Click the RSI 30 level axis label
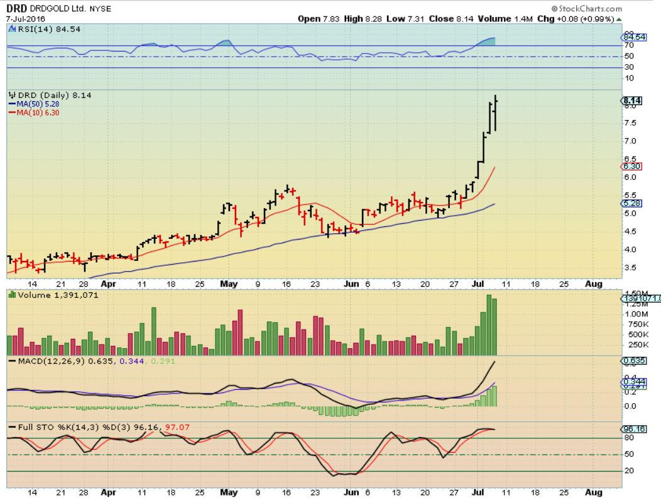Image resolution: width=671 pixels, height=503 pixels. (629, 67)
